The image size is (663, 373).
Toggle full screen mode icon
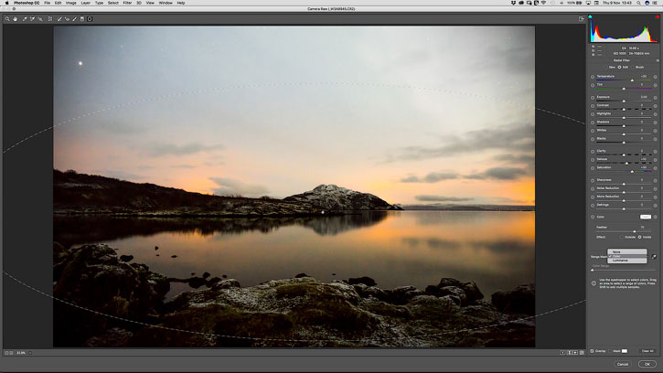click(x=582, y=19)
